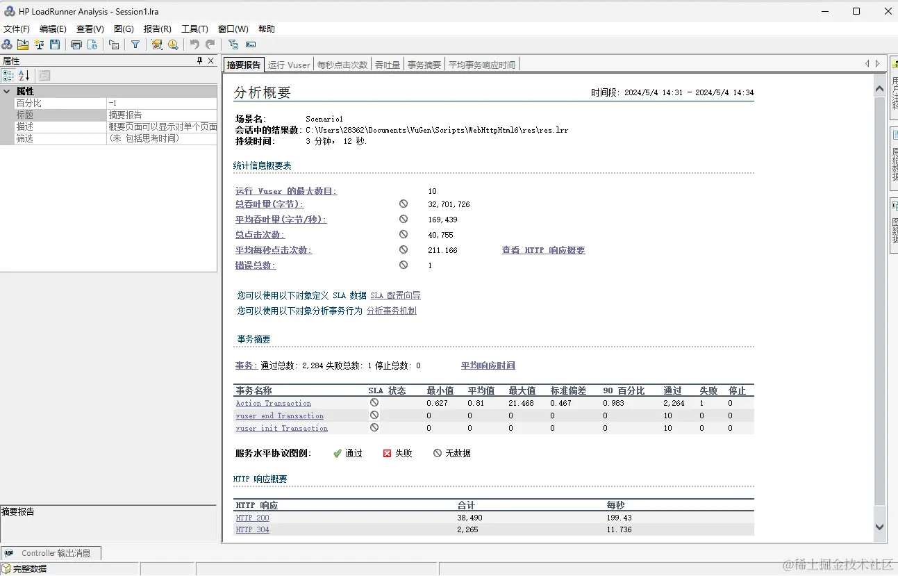Save the current analysis session
This screenshot has height=576, width=898.
coord(56,44)
